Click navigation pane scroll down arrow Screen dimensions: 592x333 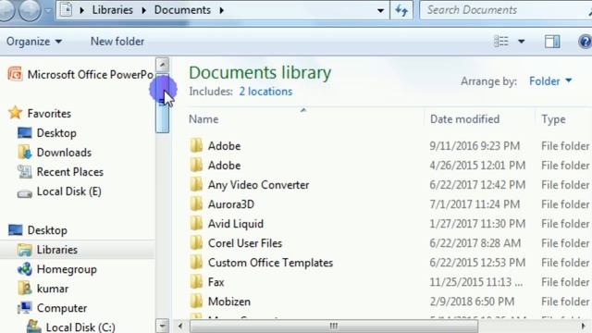pos(163,326)
